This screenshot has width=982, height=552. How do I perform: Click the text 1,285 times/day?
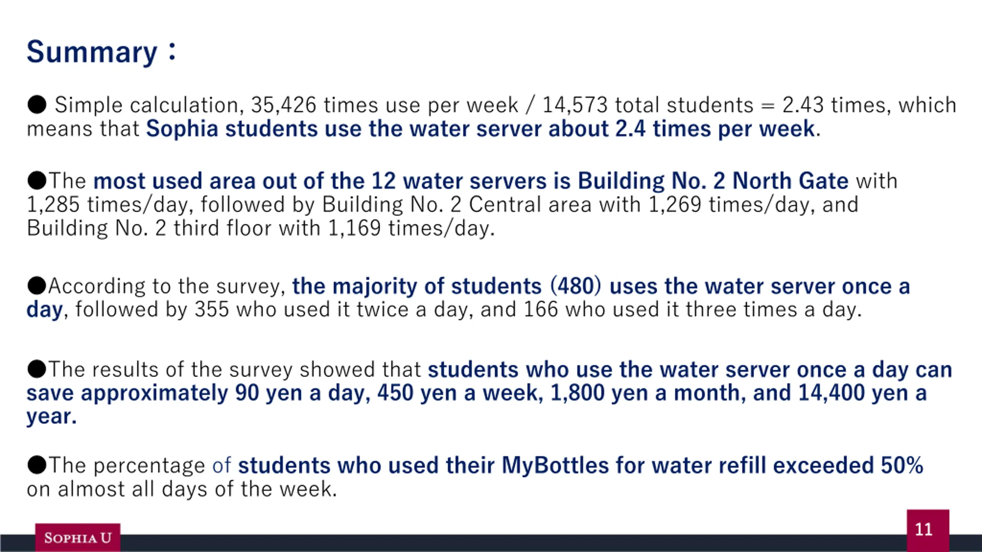110,205
